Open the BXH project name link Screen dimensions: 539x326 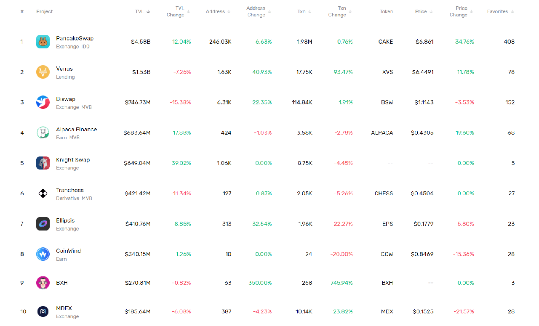tap(62, 283)
